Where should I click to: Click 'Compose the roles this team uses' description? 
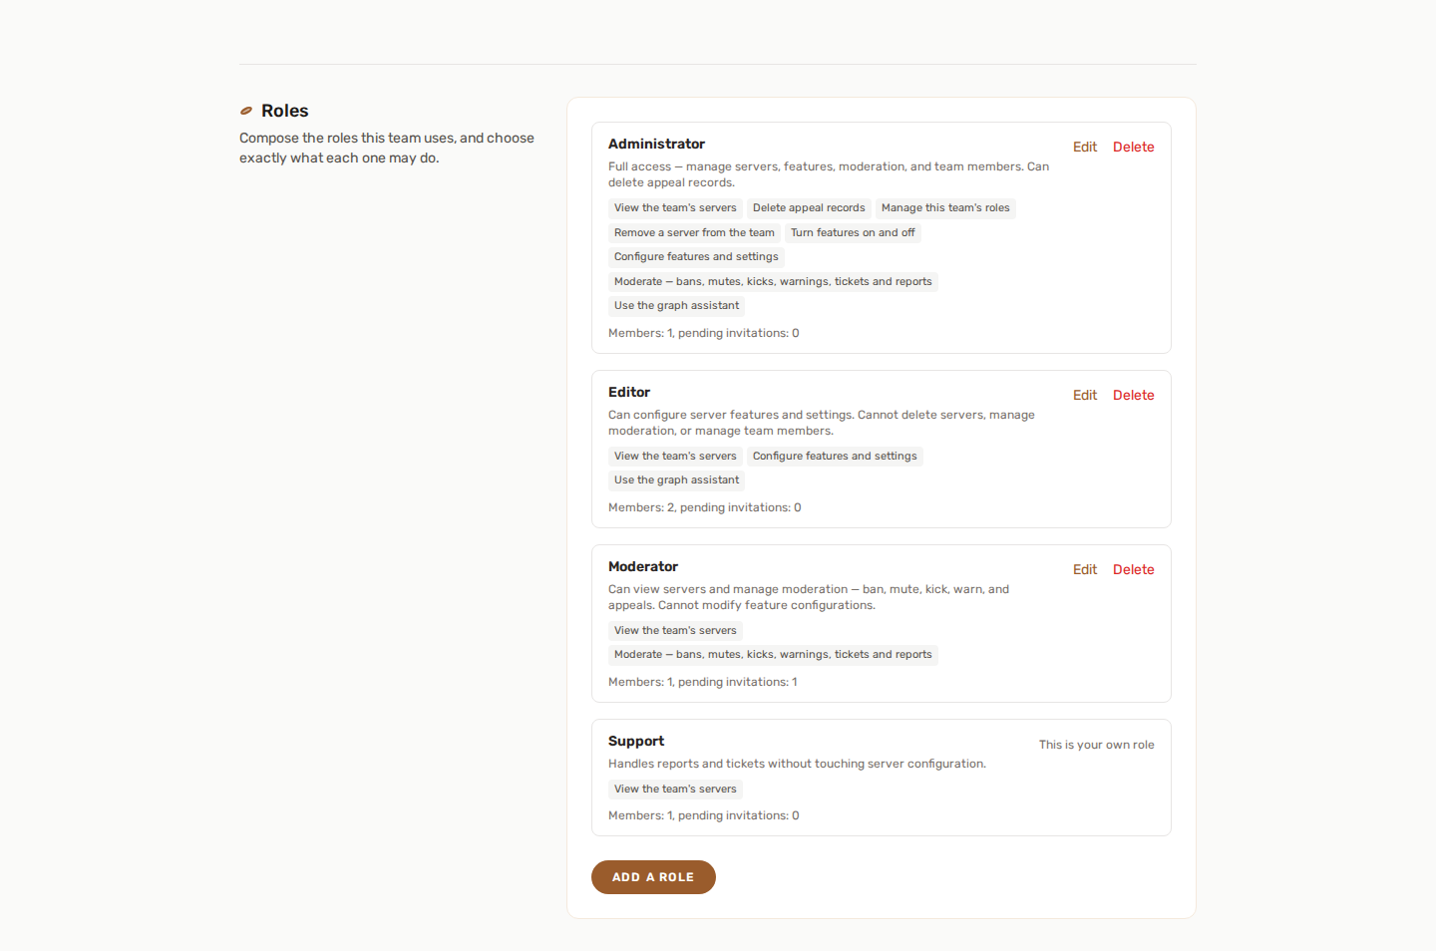(387, 148)
